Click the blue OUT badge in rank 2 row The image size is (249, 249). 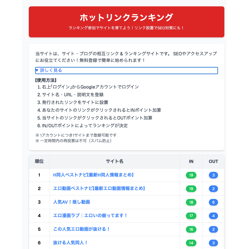(213, 189)
